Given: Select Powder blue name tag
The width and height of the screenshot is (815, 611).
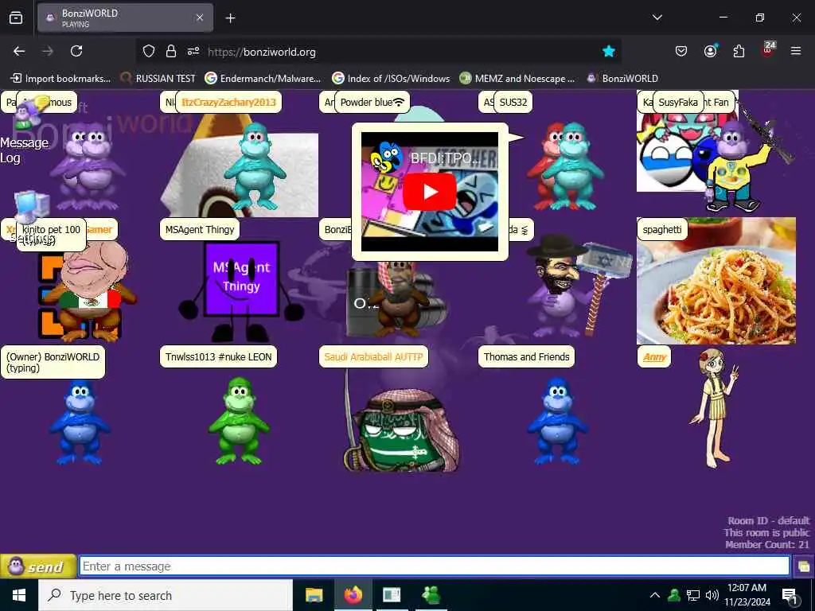Looking at the screenshot, I should pos(372,103).
